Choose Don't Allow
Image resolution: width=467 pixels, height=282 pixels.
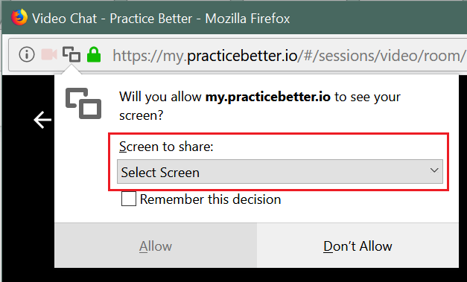pyautogui.click(x=358, y=246)
